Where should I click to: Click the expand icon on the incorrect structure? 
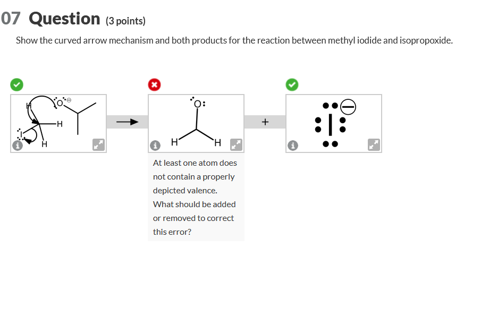click(236, 144)
